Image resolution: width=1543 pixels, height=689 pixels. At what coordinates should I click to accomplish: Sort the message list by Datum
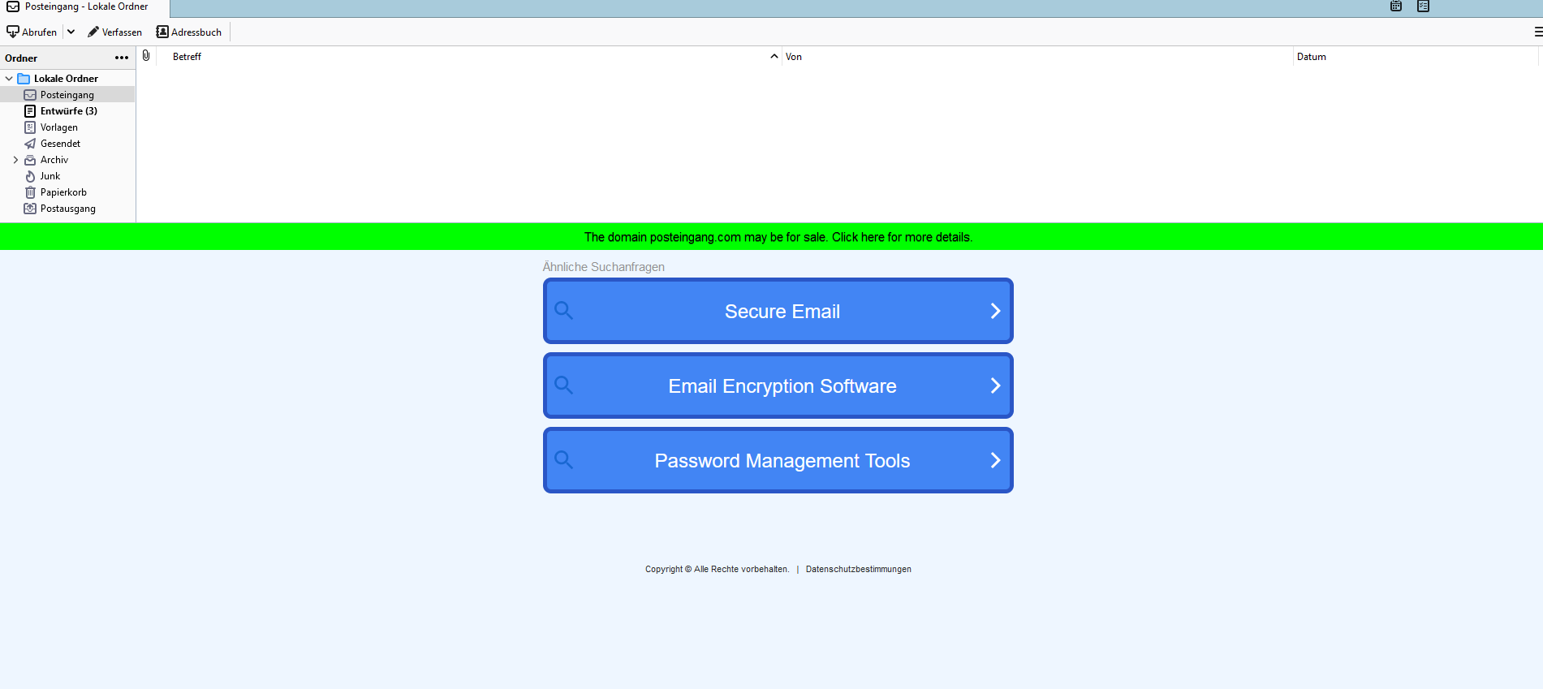(1416, 57)
